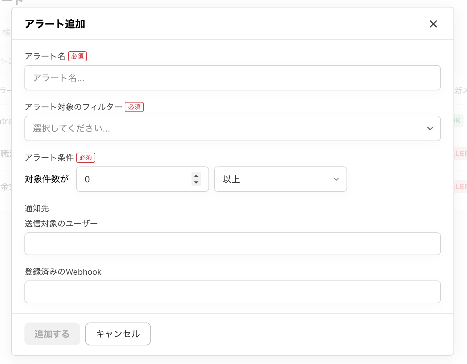Click the アラート条件 label text
Image resolution: width=467 pixels, height=364 pixels.
tap(49, 158)
